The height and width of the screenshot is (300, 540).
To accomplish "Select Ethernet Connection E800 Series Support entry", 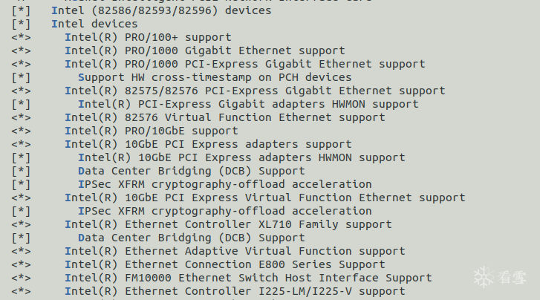I will pyautogui.click(x=225, y=264).
